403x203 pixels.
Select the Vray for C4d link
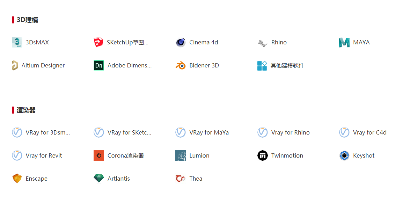click(369, 132)
